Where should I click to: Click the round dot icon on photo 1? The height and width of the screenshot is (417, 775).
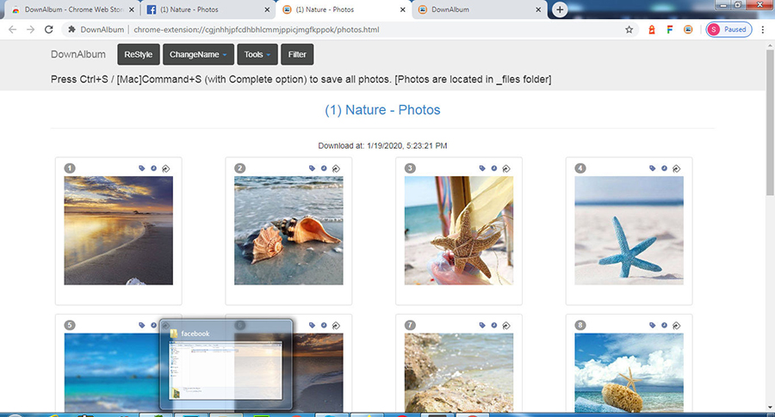(x=154, y=169)
